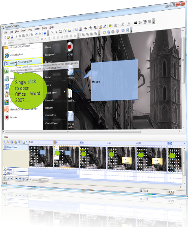189x227 pixels.
Task: Click the line weight thick lines icon
Action: click(x=136, y=22)
